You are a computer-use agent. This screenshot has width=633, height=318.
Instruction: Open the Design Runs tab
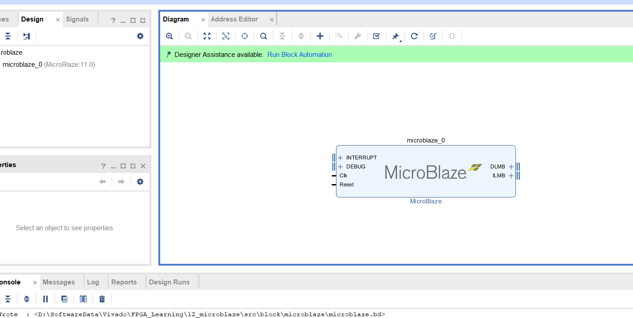(169, 282)
